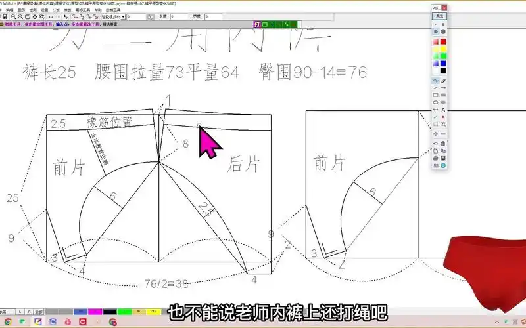
Task: Click the magnifier zoom-area tool in panel
Action: [x=443, y=124]
